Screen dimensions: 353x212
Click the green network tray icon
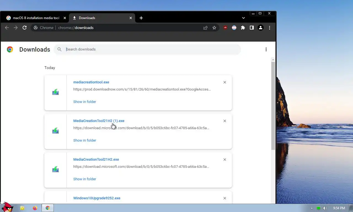(318, 208)
